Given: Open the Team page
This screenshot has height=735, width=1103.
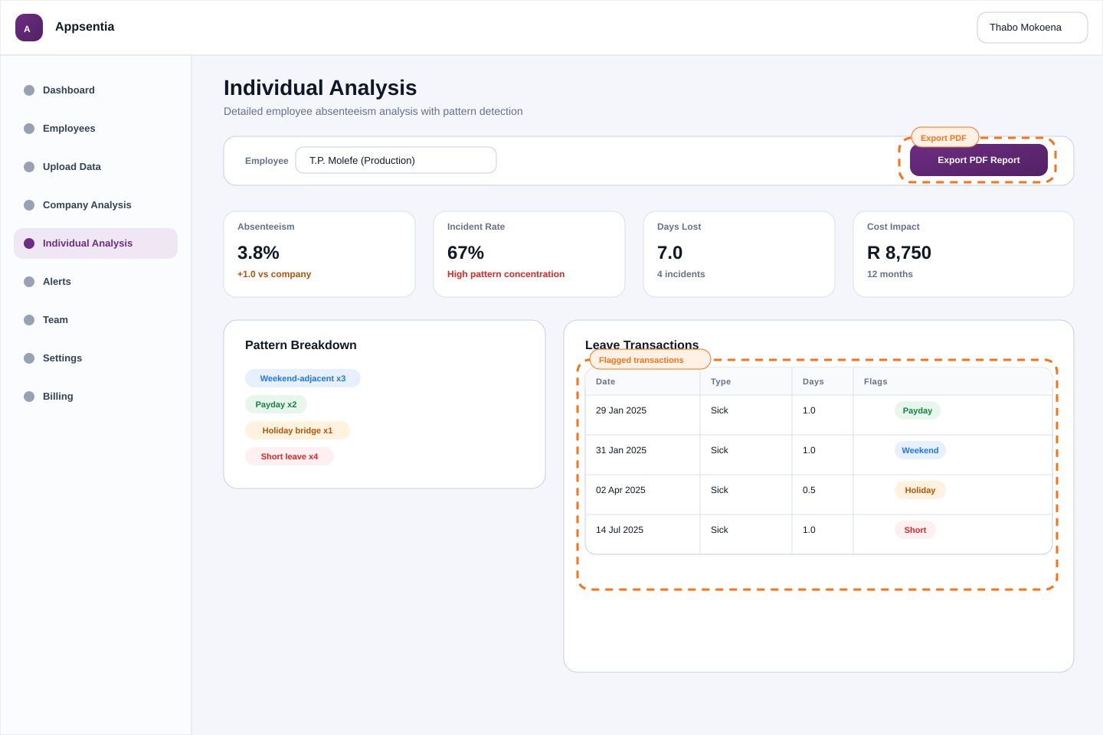Looking at the screenshot, I should (x=96, y=320).
